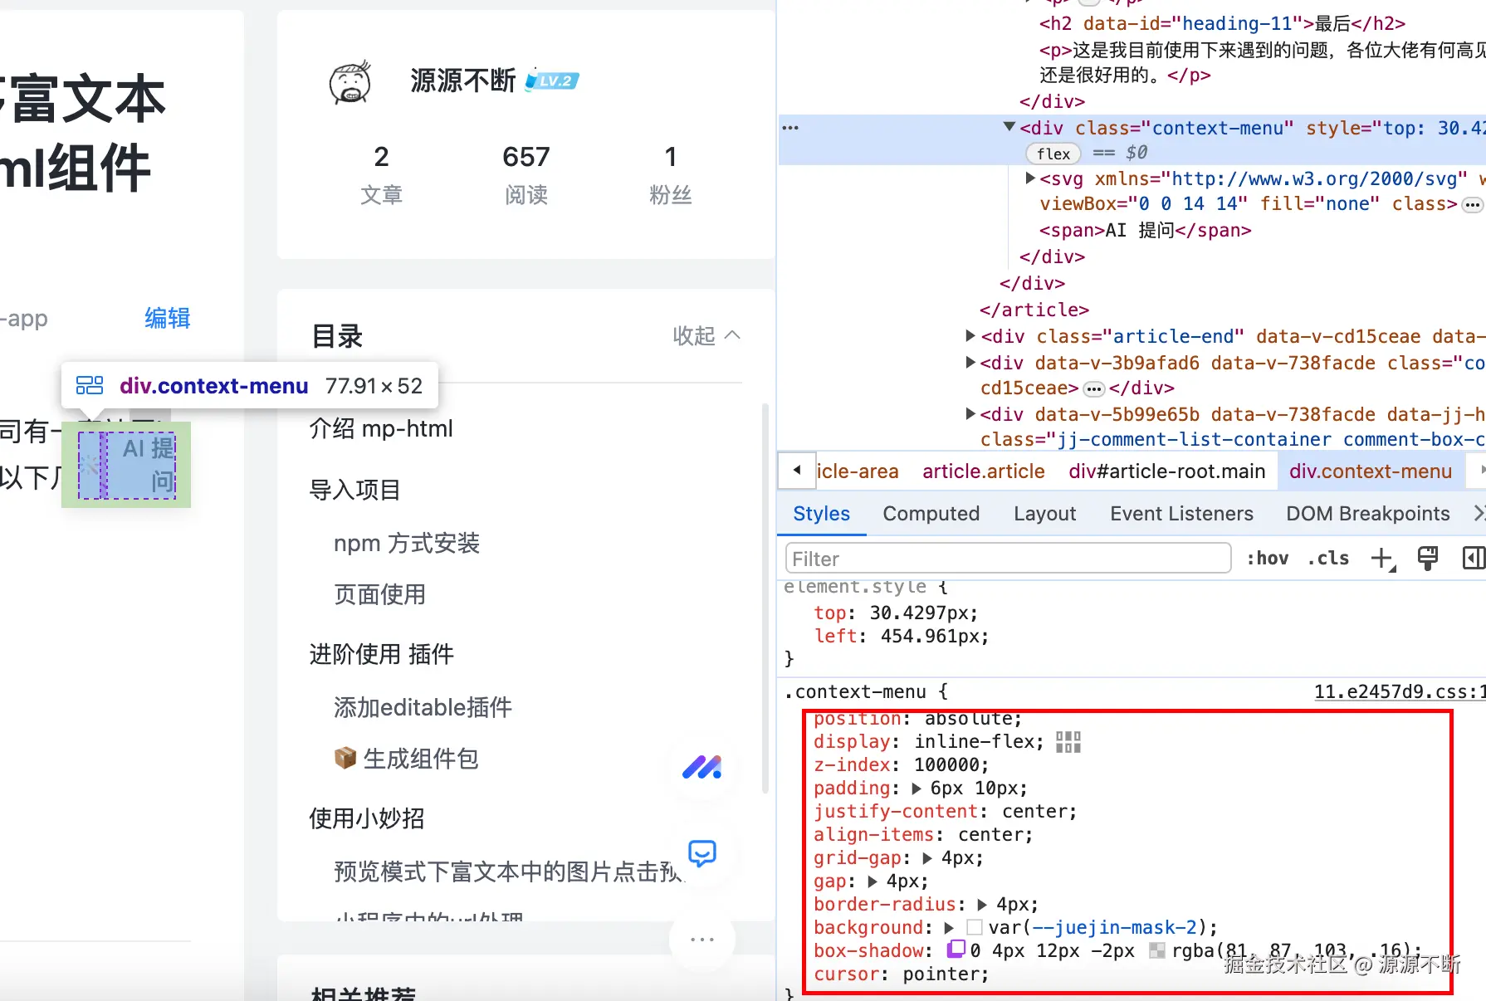The image size is (1486, 1001).
Task: Expand the padding shorthand property
Action: [x=917, y=789]
